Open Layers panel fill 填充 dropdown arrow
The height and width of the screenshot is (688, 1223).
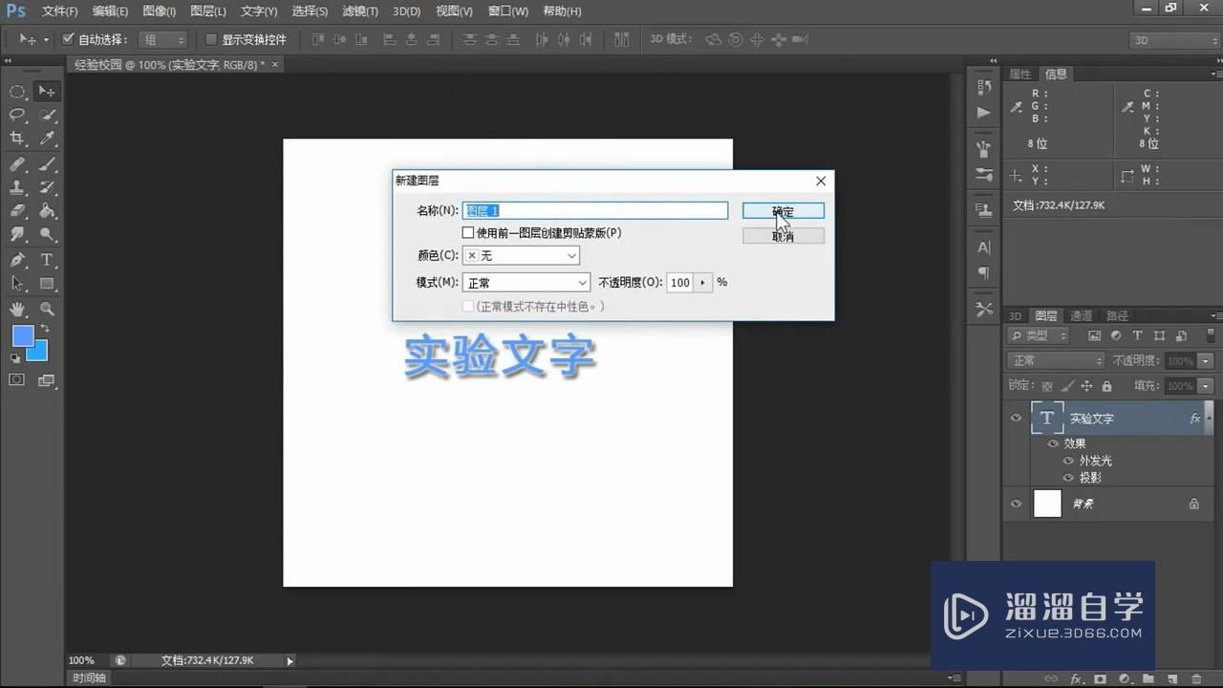(x=1206, y=386)
